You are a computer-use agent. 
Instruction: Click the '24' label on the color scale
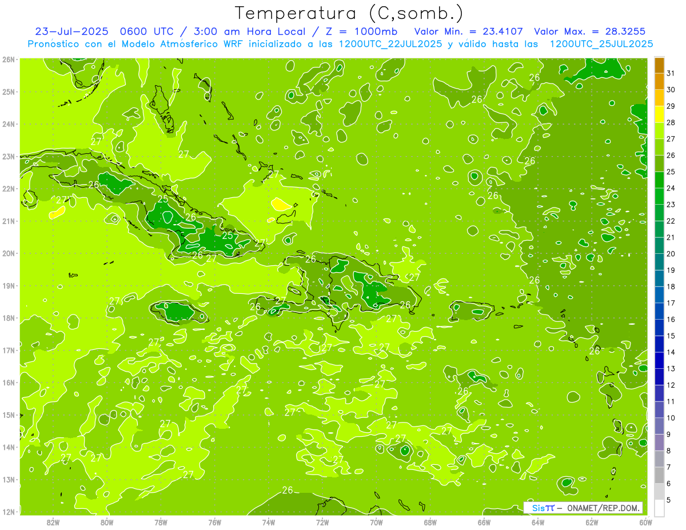[x=671, y=188]
